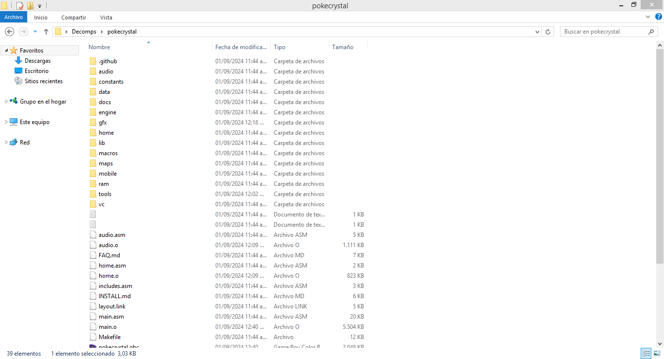This screenshot has height=359, width=664.
Task: Go back with the back arrow button
Action: point(9,32)
